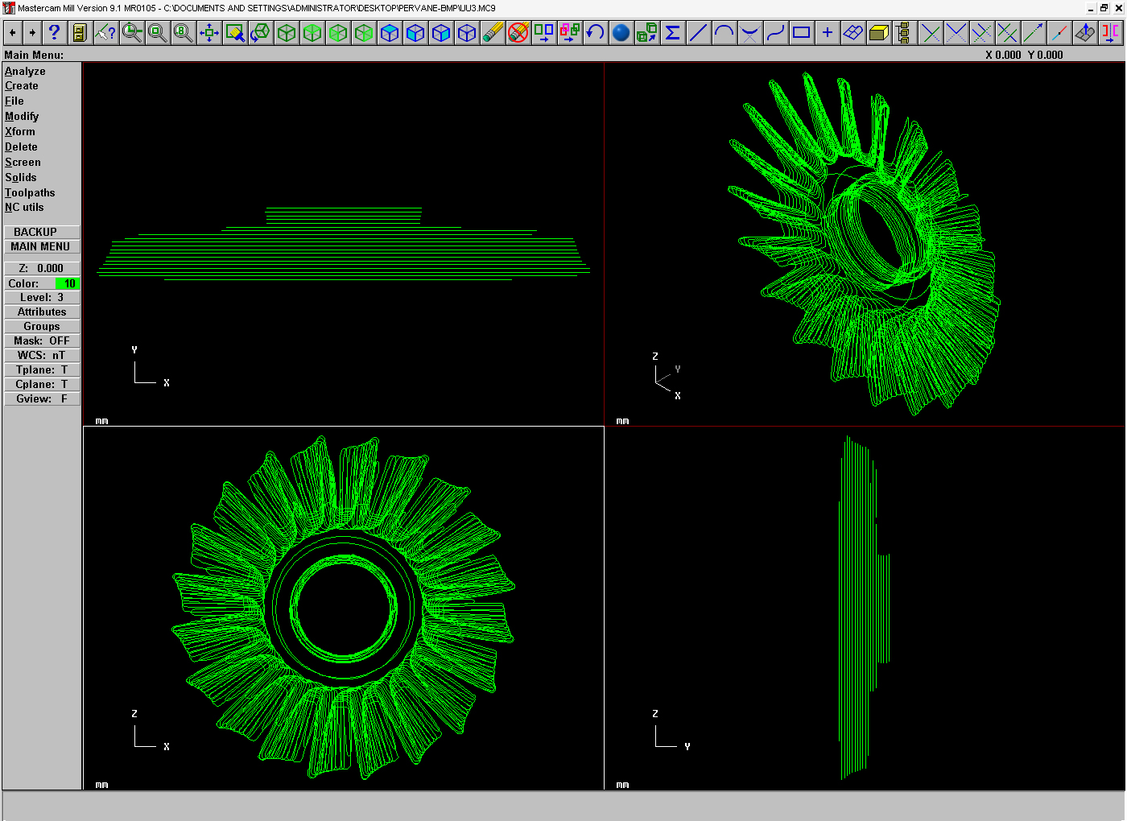Select the Create Line tool icon
The width and height of the screenshot is (1127, 821).
coord(698,33)
